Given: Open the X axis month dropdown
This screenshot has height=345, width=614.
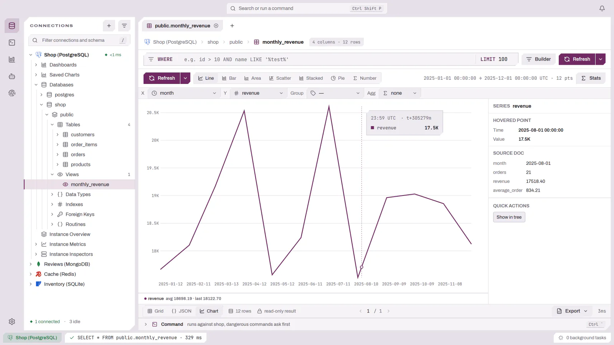Looking at the screenshot, I should 184,93.
